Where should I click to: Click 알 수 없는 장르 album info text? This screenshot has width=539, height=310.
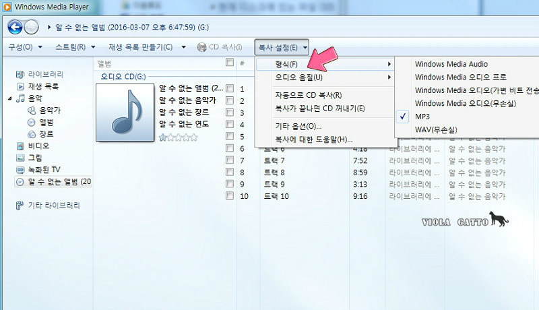[x=184, y=112]
